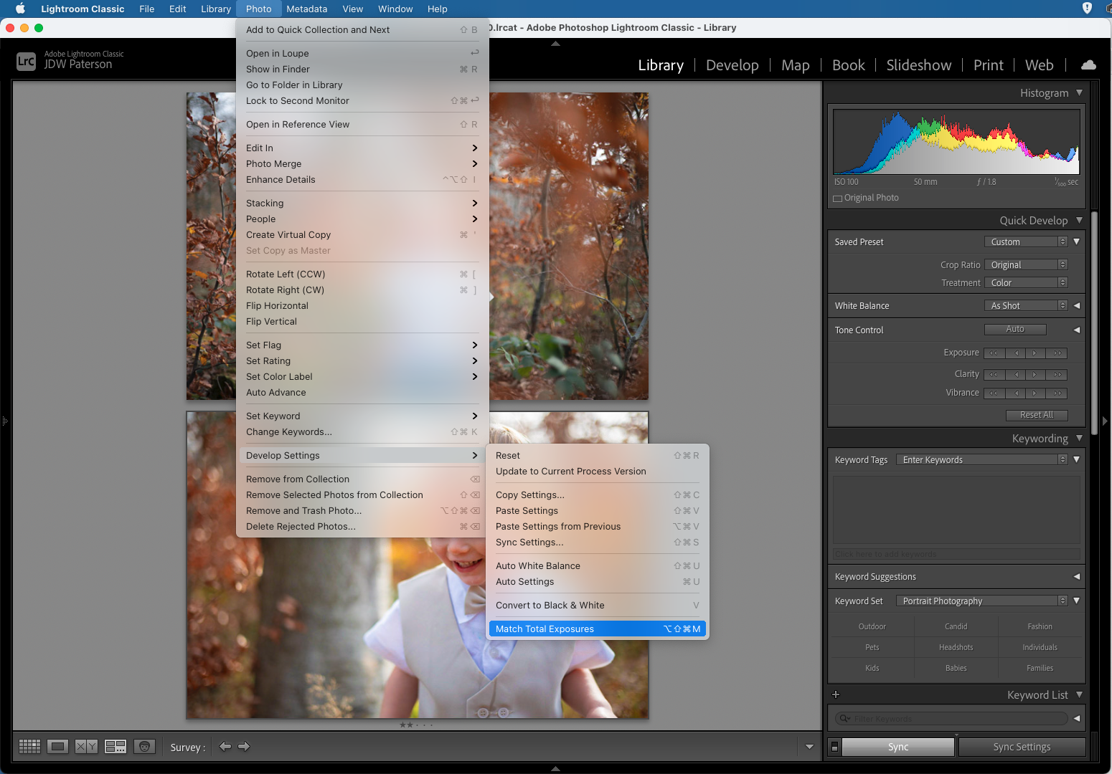Click Filter Keywords search field
Image resolution: width=1112 pixels, height=774 pixels.
tap(952, 719)
